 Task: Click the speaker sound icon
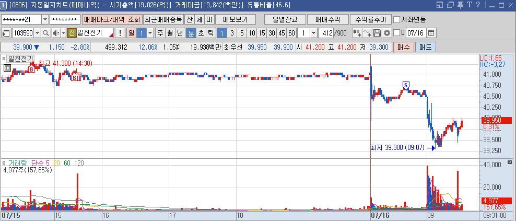pos(55,33)
